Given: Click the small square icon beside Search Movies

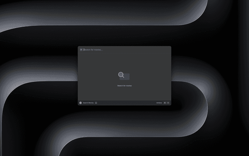Looking at the screenshot, I should (96, 103).
